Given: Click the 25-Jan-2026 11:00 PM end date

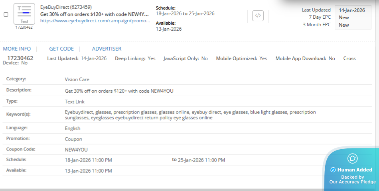Looking at the screenshot, I should pos(201,160).
